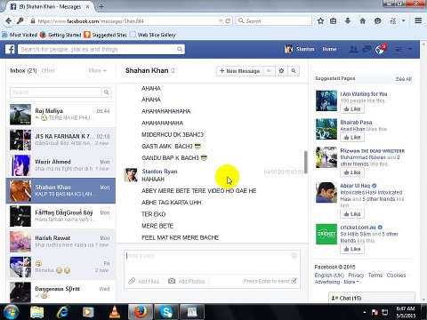This screenshot has width=427, height=320.
Task: Show hidden system tray icons arrow
Action: [364, 312]
